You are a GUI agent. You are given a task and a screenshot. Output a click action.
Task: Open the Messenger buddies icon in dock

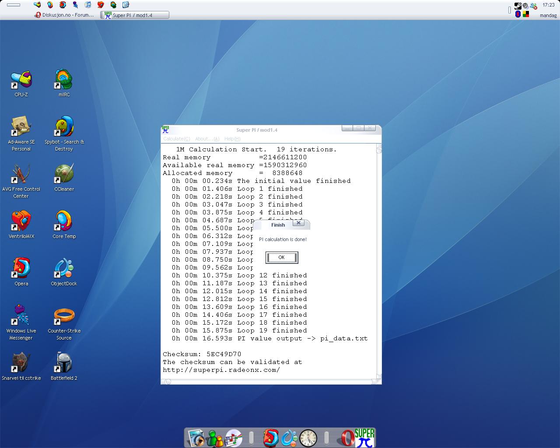(215, 437)
